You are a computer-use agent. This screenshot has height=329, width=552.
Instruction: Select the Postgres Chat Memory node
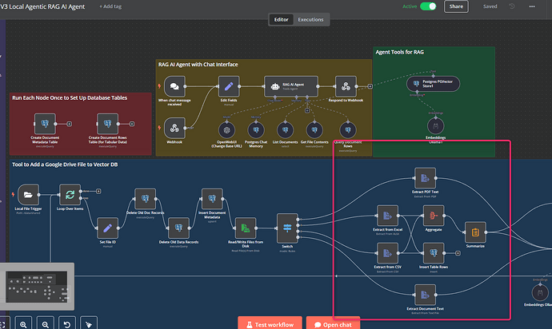point(256,130)
